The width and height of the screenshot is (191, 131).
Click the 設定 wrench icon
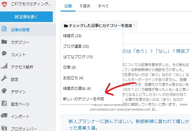4,78
